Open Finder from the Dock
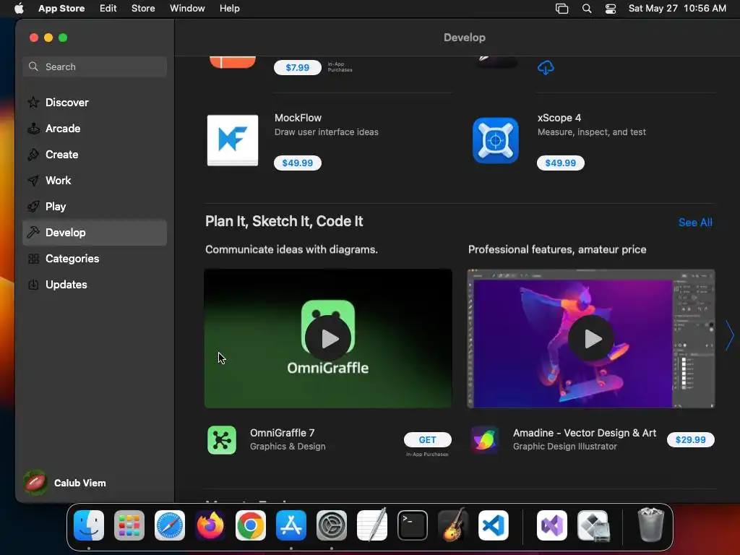 89,525
